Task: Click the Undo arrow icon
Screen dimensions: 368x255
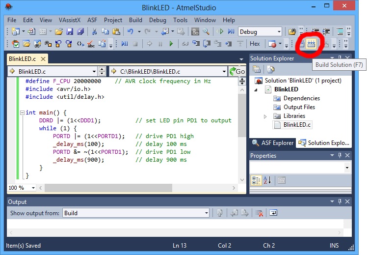Action: (130, 32)
